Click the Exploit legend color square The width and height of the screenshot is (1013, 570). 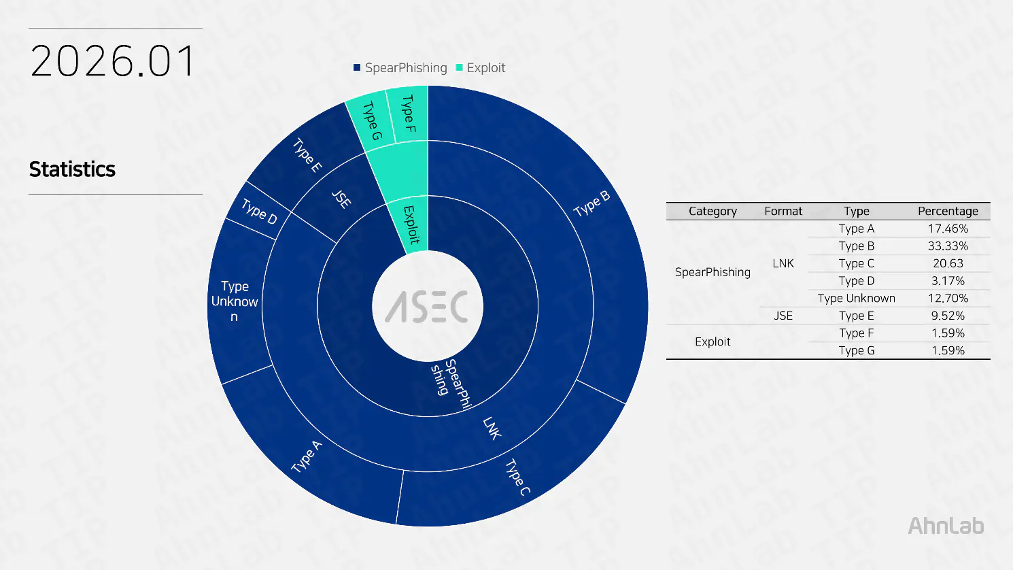click(x=459, y=68)
